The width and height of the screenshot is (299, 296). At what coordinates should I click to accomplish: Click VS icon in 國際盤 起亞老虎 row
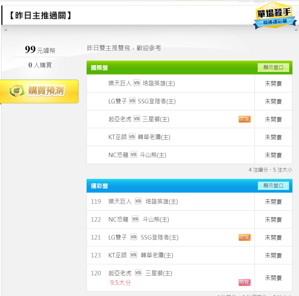coord(137,119)
